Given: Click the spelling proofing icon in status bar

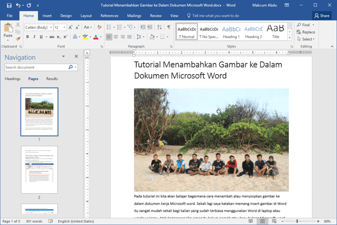Looking at the screenshot, I should [51, 221].
